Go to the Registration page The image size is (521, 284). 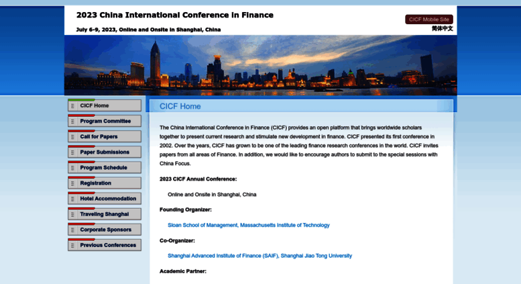point(105,183)
